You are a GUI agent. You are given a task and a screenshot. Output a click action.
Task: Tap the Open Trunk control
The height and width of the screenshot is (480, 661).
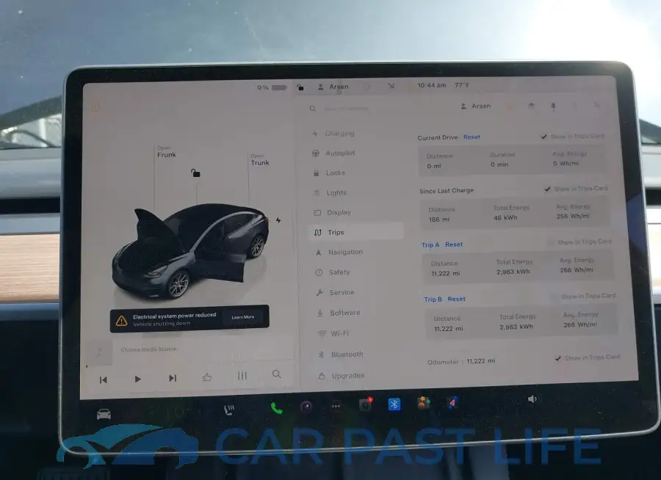260,160
